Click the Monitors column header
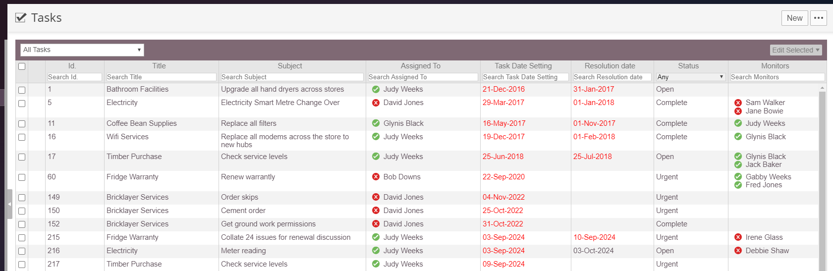Screen dimensions: 833x271 pos(775,66)
